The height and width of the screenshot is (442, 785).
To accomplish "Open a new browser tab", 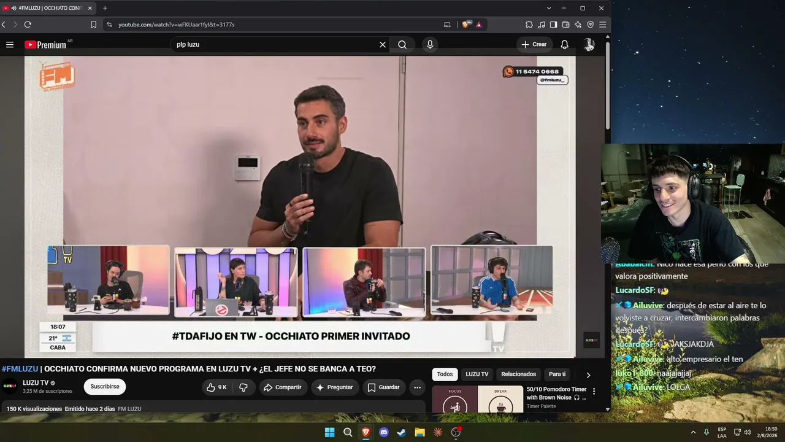I will pos(105,8).
